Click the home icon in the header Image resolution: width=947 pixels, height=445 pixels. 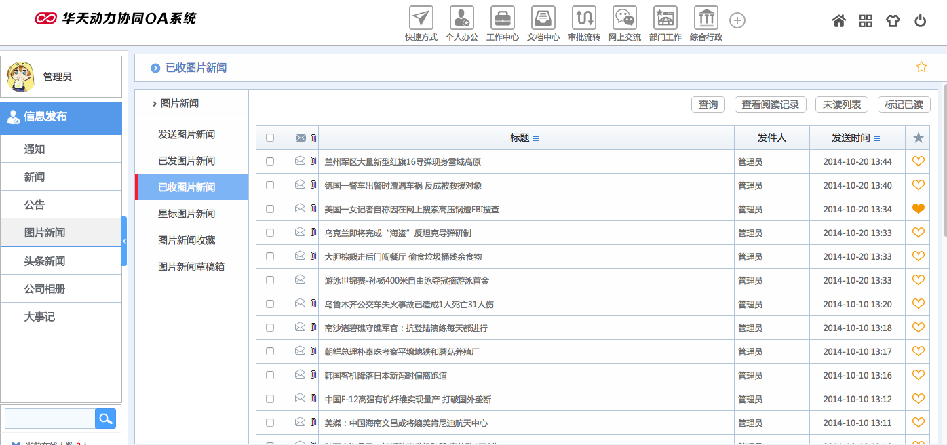(x=839, y=21)
